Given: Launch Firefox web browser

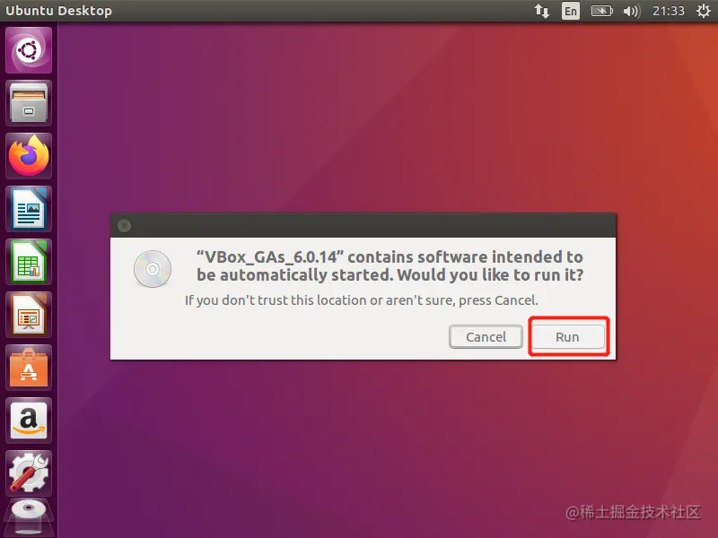Looking at the screenshot, I should [x=29, y=155].
